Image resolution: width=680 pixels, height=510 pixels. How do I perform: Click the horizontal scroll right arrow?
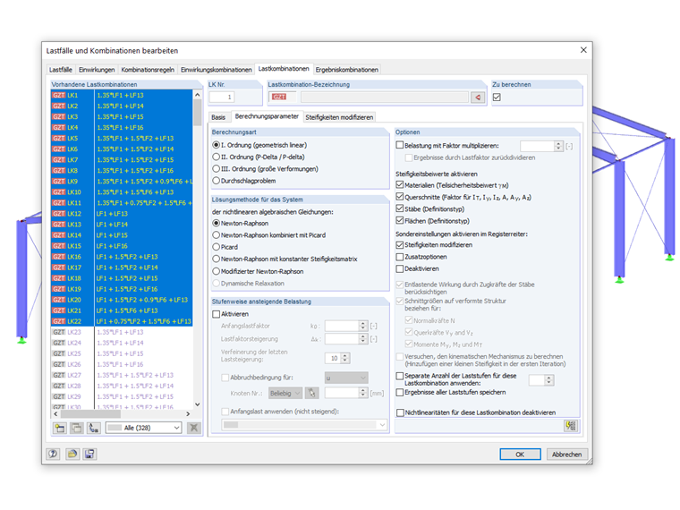188,413
